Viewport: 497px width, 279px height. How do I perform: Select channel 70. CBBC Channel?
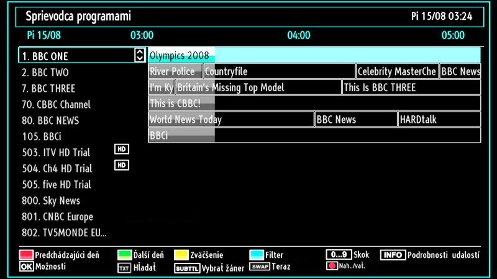point(56,104)
